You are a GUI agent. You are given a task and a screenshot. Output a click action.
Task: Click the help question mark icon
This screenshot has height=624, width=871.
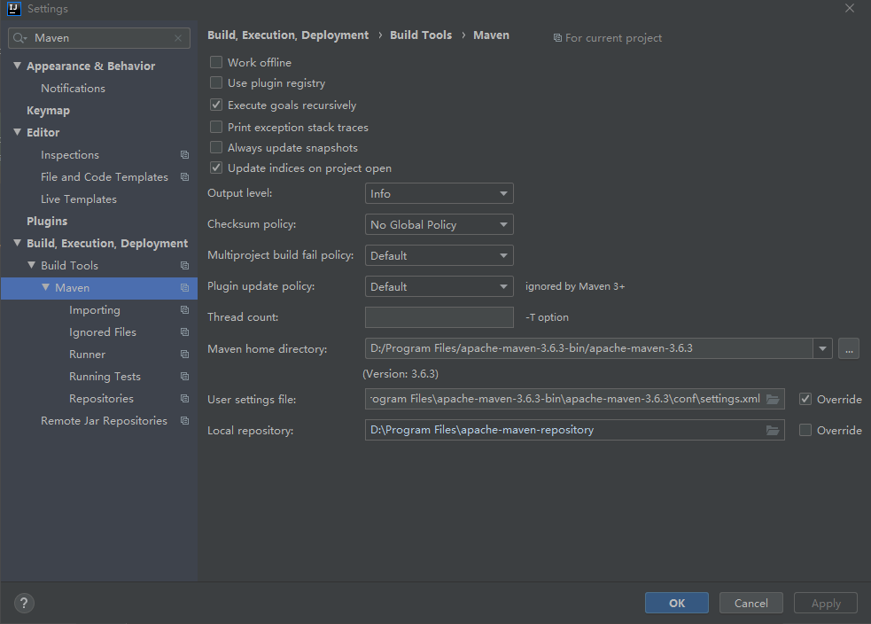24,604
